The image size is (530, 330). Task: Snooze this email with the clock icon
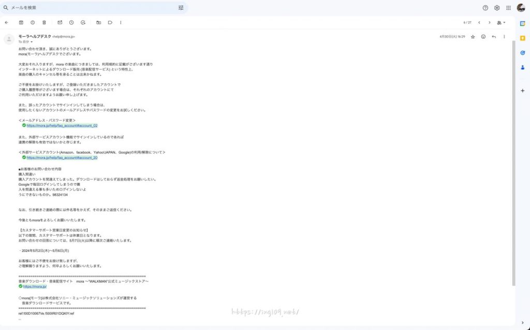[71, 23]
